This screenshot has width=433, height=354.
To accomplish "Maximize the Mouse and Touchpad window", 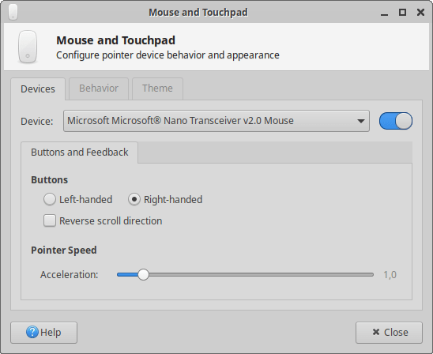I will (402, 13).
